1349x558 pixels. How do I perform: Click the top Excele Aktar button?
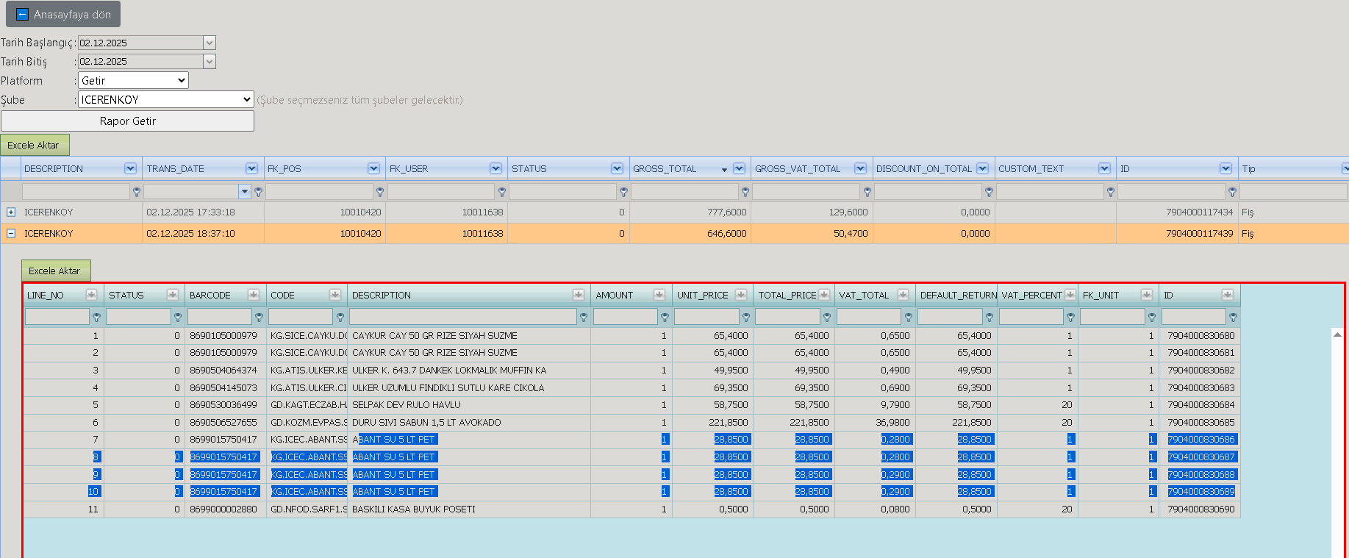tap(35, 145)
